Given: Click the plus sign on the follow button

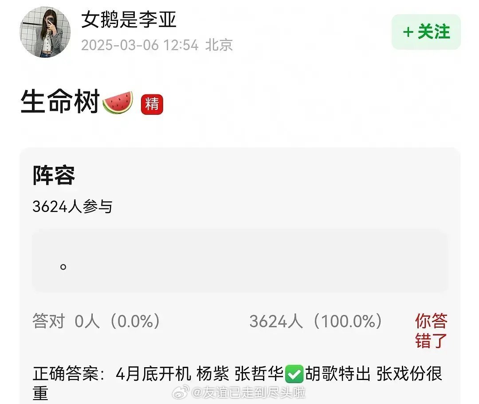Looking at the screenshot, I should point(408,32).
